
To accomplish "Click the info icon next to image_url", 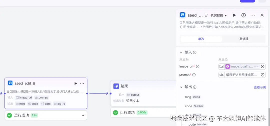I will coord(198,66).
